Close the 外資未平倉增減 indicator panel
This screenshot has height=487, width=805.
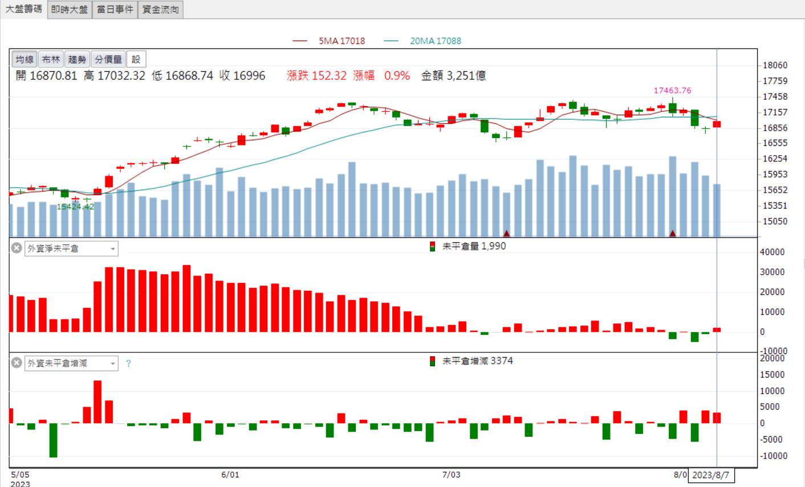click(17, 363)
